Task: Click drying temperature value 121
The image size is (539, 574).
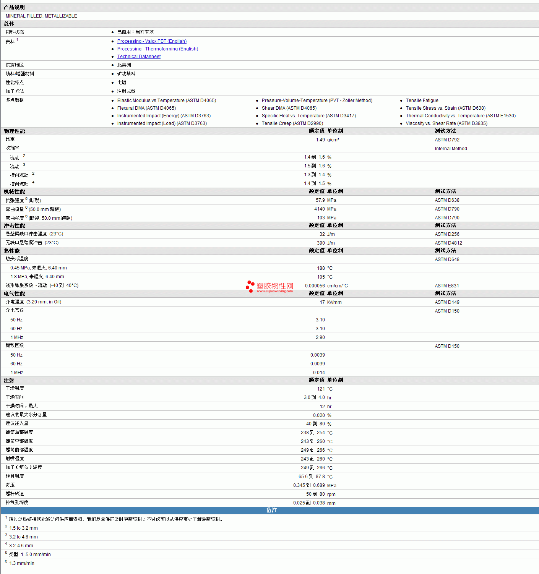Action: 321,389
